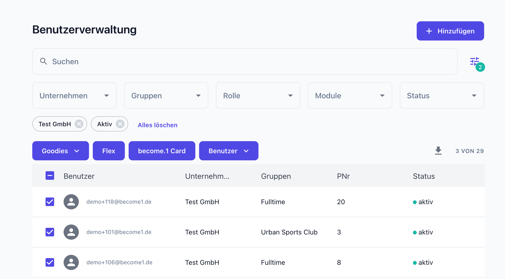Click the Alles löschen link

158,125
